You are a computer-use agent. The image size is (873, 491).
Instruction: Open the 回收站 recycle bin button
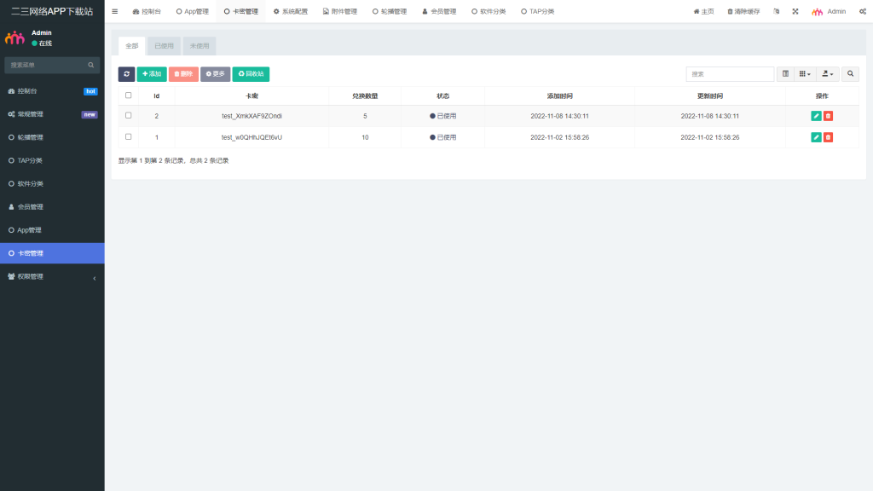pyautogui.click(x=251, y=74)
